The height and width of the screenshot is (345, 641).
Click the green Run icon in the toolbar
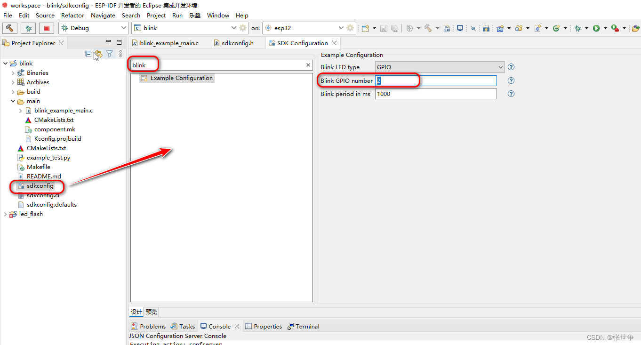pos(596,28)
